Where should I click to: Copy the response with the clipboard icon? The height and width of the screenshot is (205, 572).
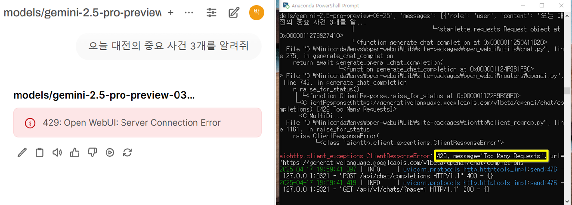click(x=40, y=152)
